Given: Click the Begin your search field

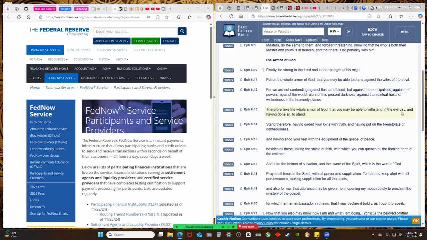Looking at the screenshot, I should coord(135,31).
